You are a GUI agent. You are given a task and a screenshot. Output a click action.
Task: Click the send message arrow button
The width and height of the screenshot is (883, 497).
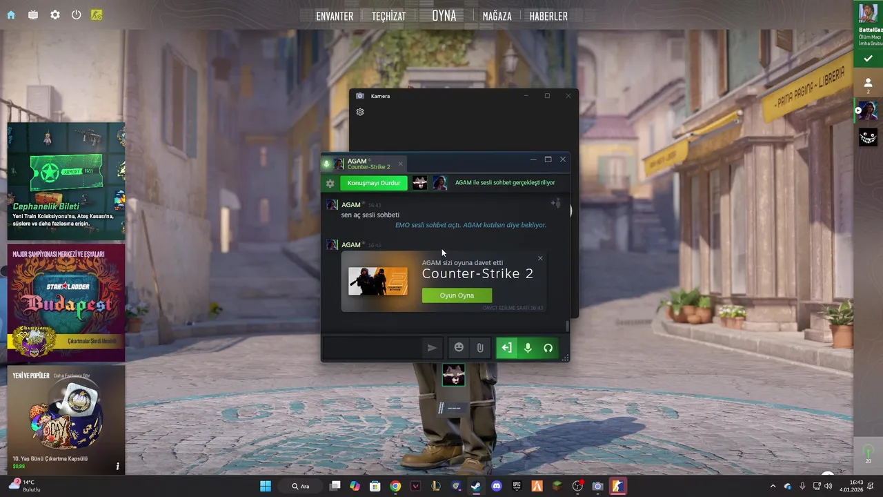[432, 348]
